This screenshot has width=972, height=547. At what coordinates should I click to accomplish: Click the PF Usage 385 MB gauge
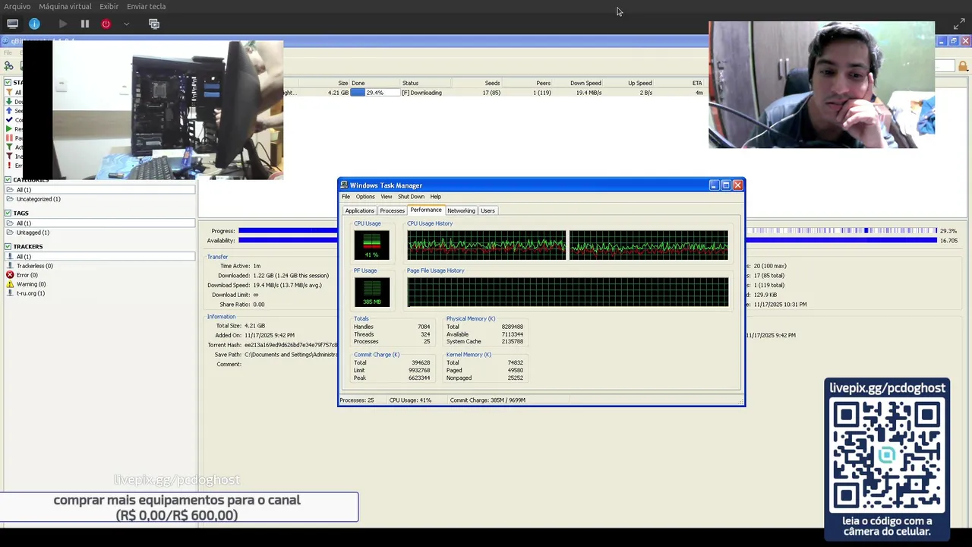(x=371, y=292)
